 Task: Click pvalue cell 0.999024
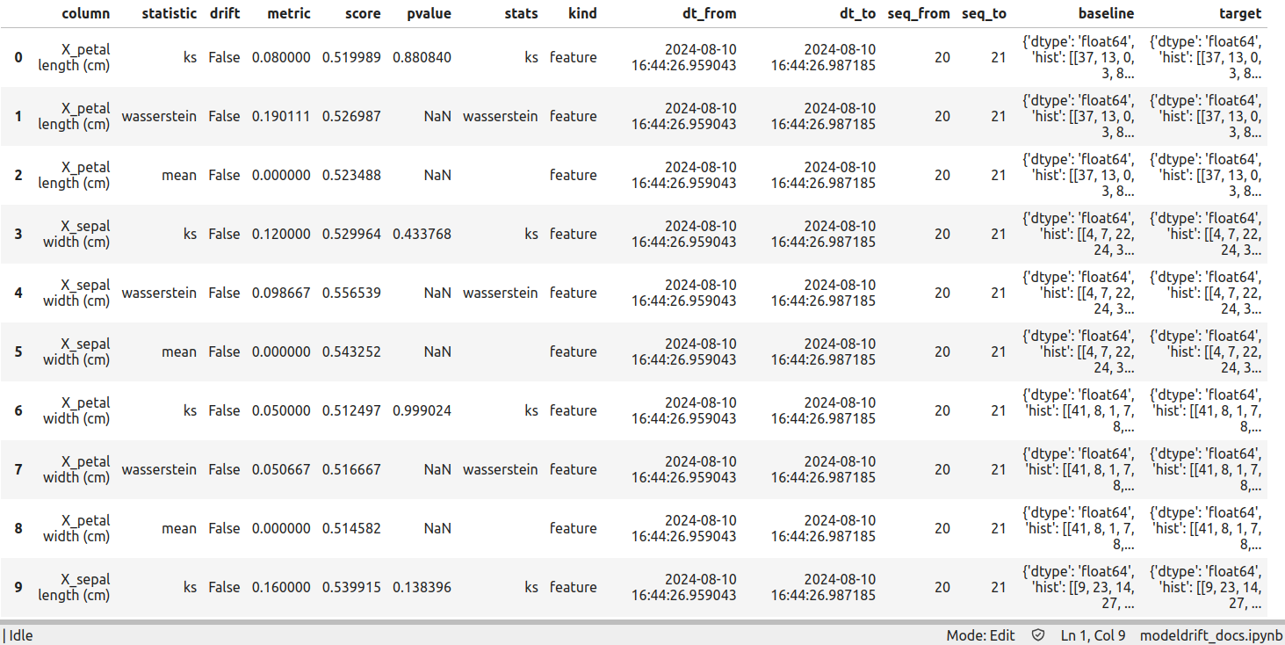pos(422,410)
